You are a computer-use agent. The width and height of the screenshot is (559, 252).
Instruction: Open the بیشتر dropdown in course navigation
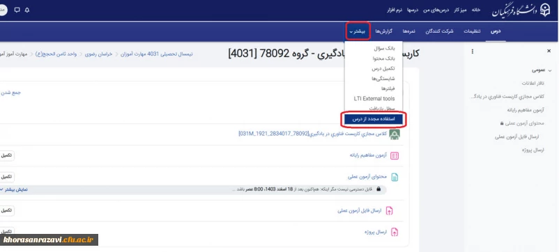tap(358, 31)
